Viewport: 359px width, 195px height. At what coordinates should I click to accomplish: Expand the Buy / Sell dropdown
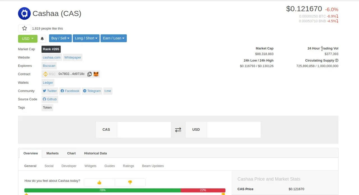pos(60,38)
